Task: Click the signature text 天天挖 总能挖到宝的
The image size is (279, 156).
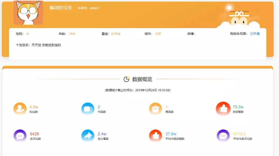Action: point(46,45)
